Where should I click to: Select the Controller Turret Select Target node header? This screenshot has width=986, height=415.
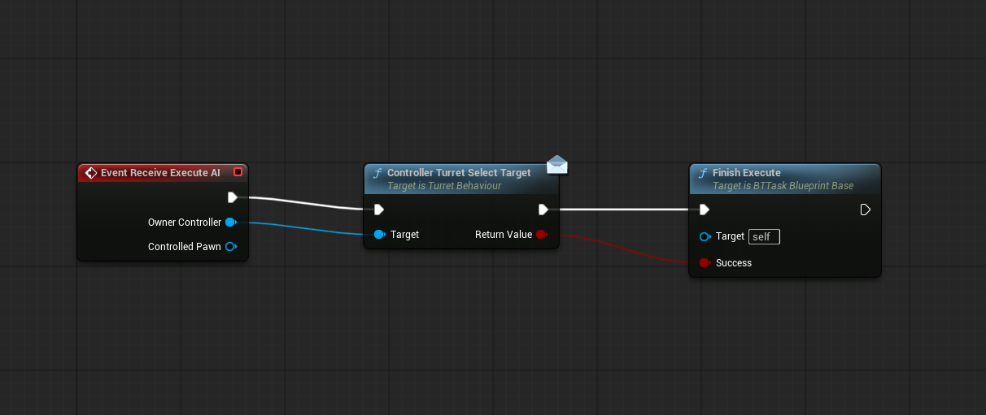459,173
